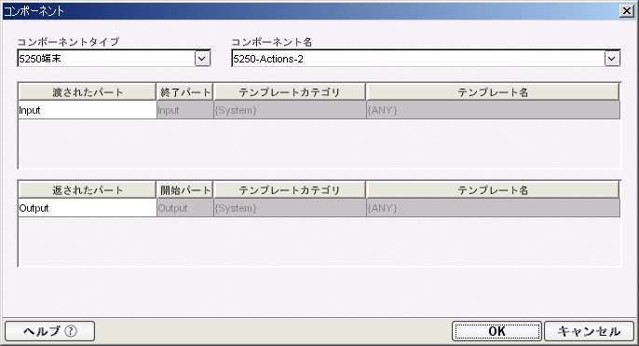Click テンプレートカテゴリ header in the lower table

coord(290,190)
